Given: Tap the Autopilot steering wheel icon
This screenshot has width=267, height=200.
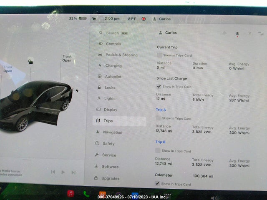Looking at the screenshot, I should (x=99, y=76).
